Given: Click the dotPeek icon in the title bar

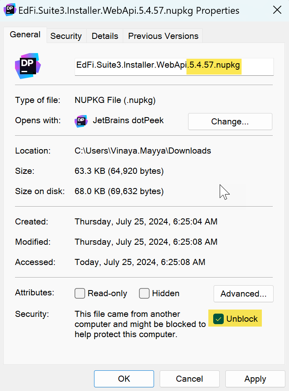Looking at the screenshot, I should tap(10, 10).
